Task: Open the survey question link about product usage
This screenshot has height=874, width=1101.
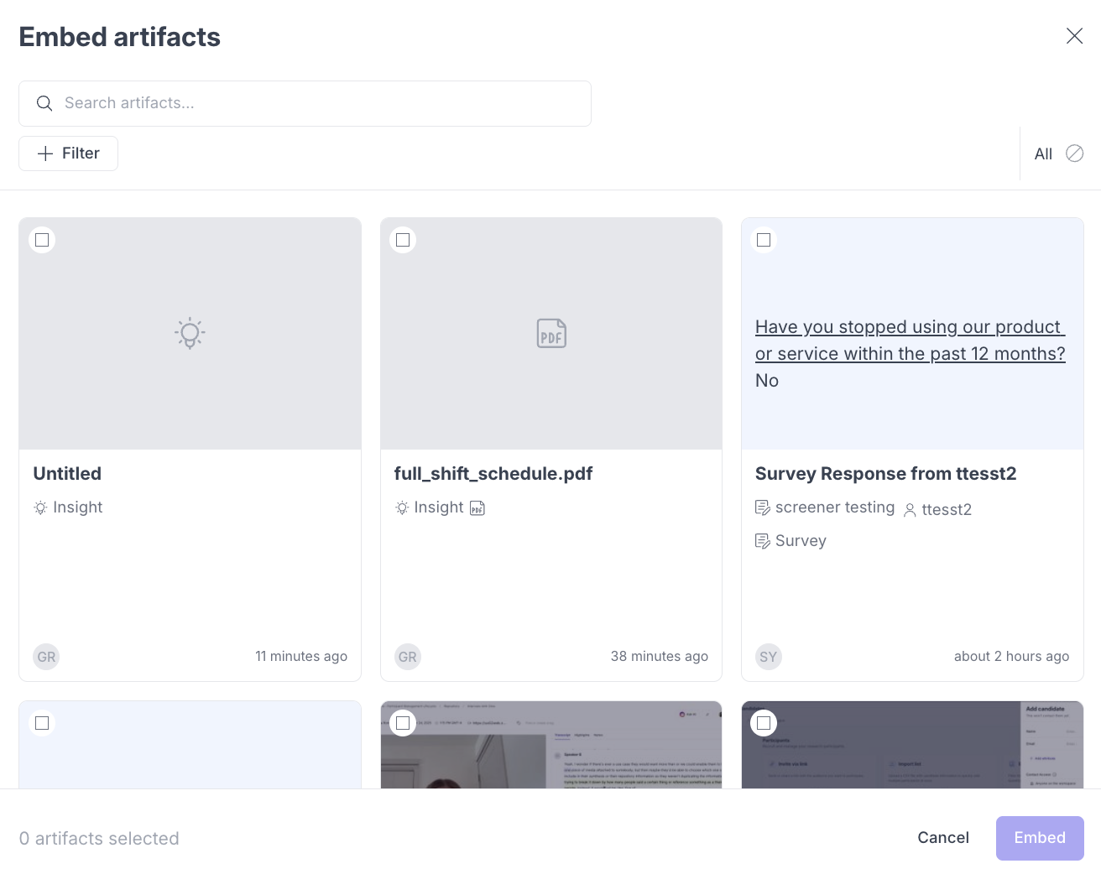Action: (910, 341)
